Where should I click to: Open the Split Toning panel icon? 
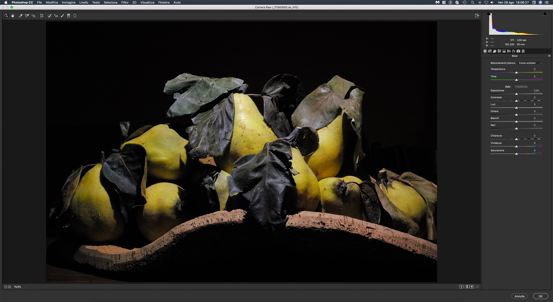click(504, 51)
